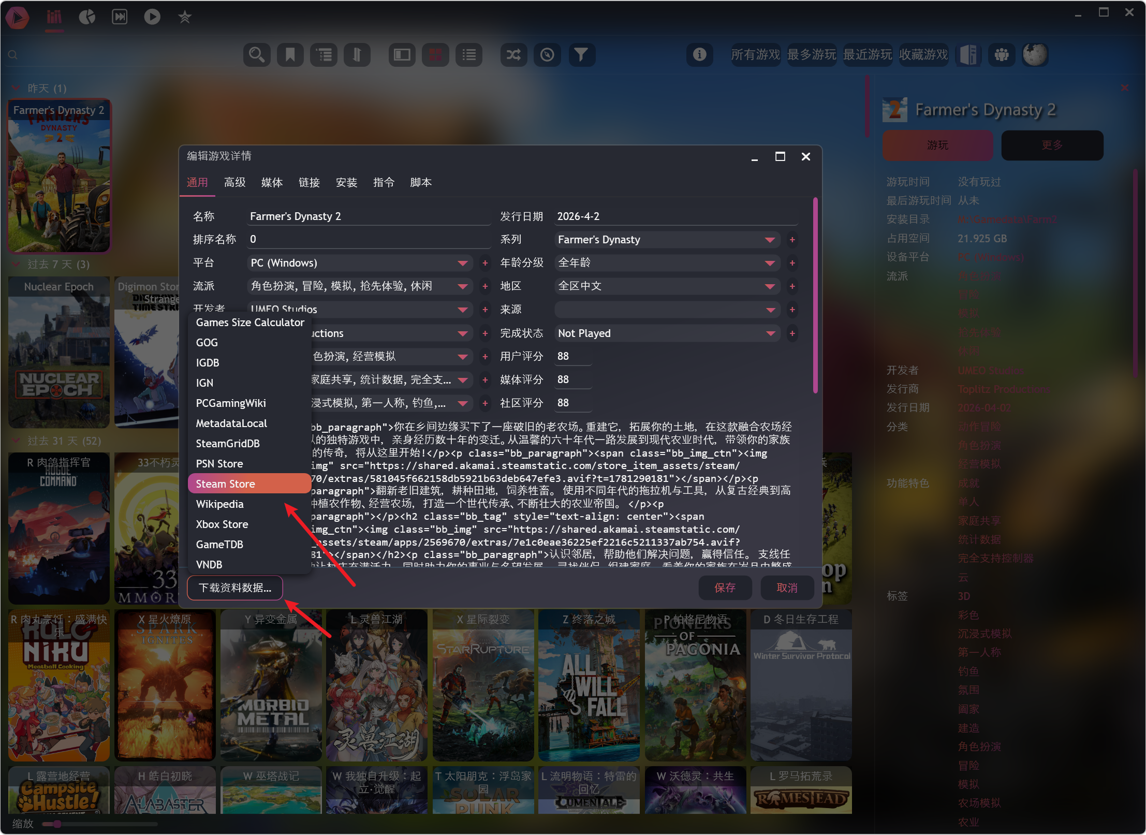Viewport: 1146px width, 835px height.
Task: Switch to the 媒体 tab
Action: (x=272, y=182)
